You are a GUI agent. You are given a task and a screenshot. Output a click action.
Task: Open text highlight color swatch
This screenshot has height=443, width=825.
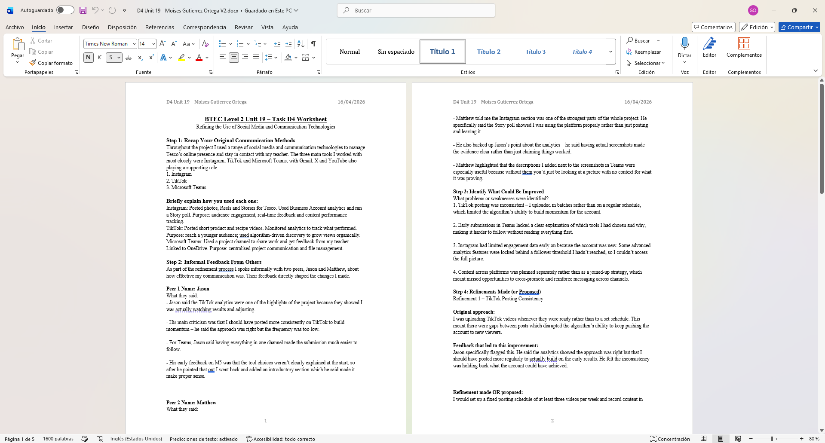(181, 58)
